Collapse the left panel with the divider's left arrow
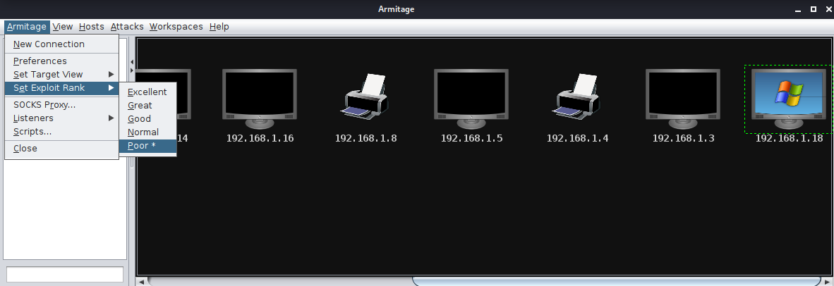The image size is (834, 286). click(132, 62)
